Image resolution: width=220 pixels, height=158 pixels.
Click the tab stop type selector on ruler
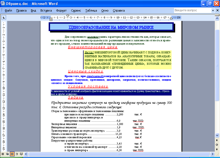pyautogui.click(x=4, y=18)
